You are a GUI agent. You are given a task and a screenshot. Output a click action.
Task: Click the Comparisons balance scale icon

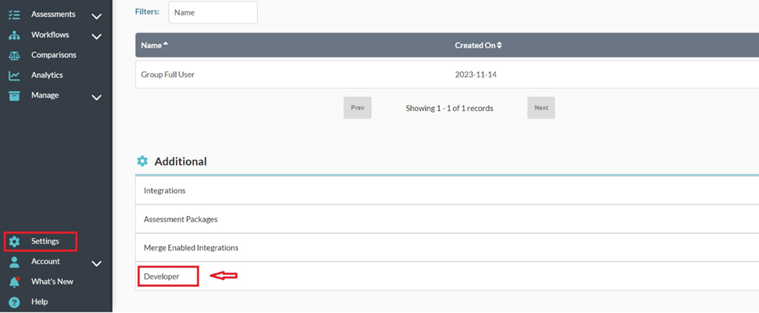[x=14, y=55]
